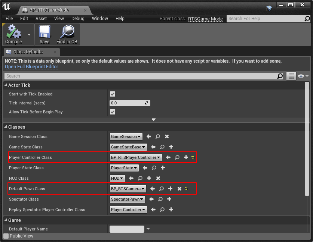Browse to Game Session Class asset

click(158, 136)
